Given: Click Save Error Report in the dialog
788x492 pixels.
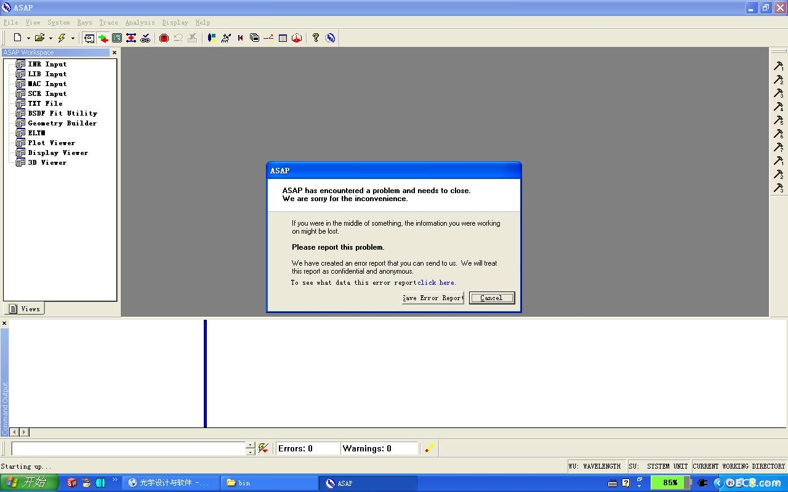Looking at the screenshot, I should click(x=433, y=298).
